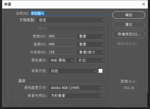Click the 名称 field containing 未标题-1

coord(69,13)
